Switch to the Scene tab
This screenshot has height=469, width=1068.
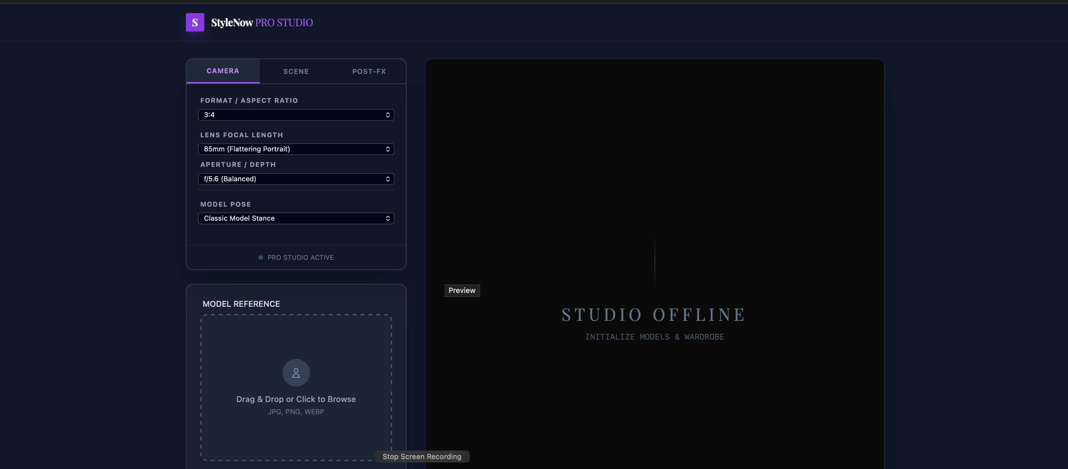296,71
